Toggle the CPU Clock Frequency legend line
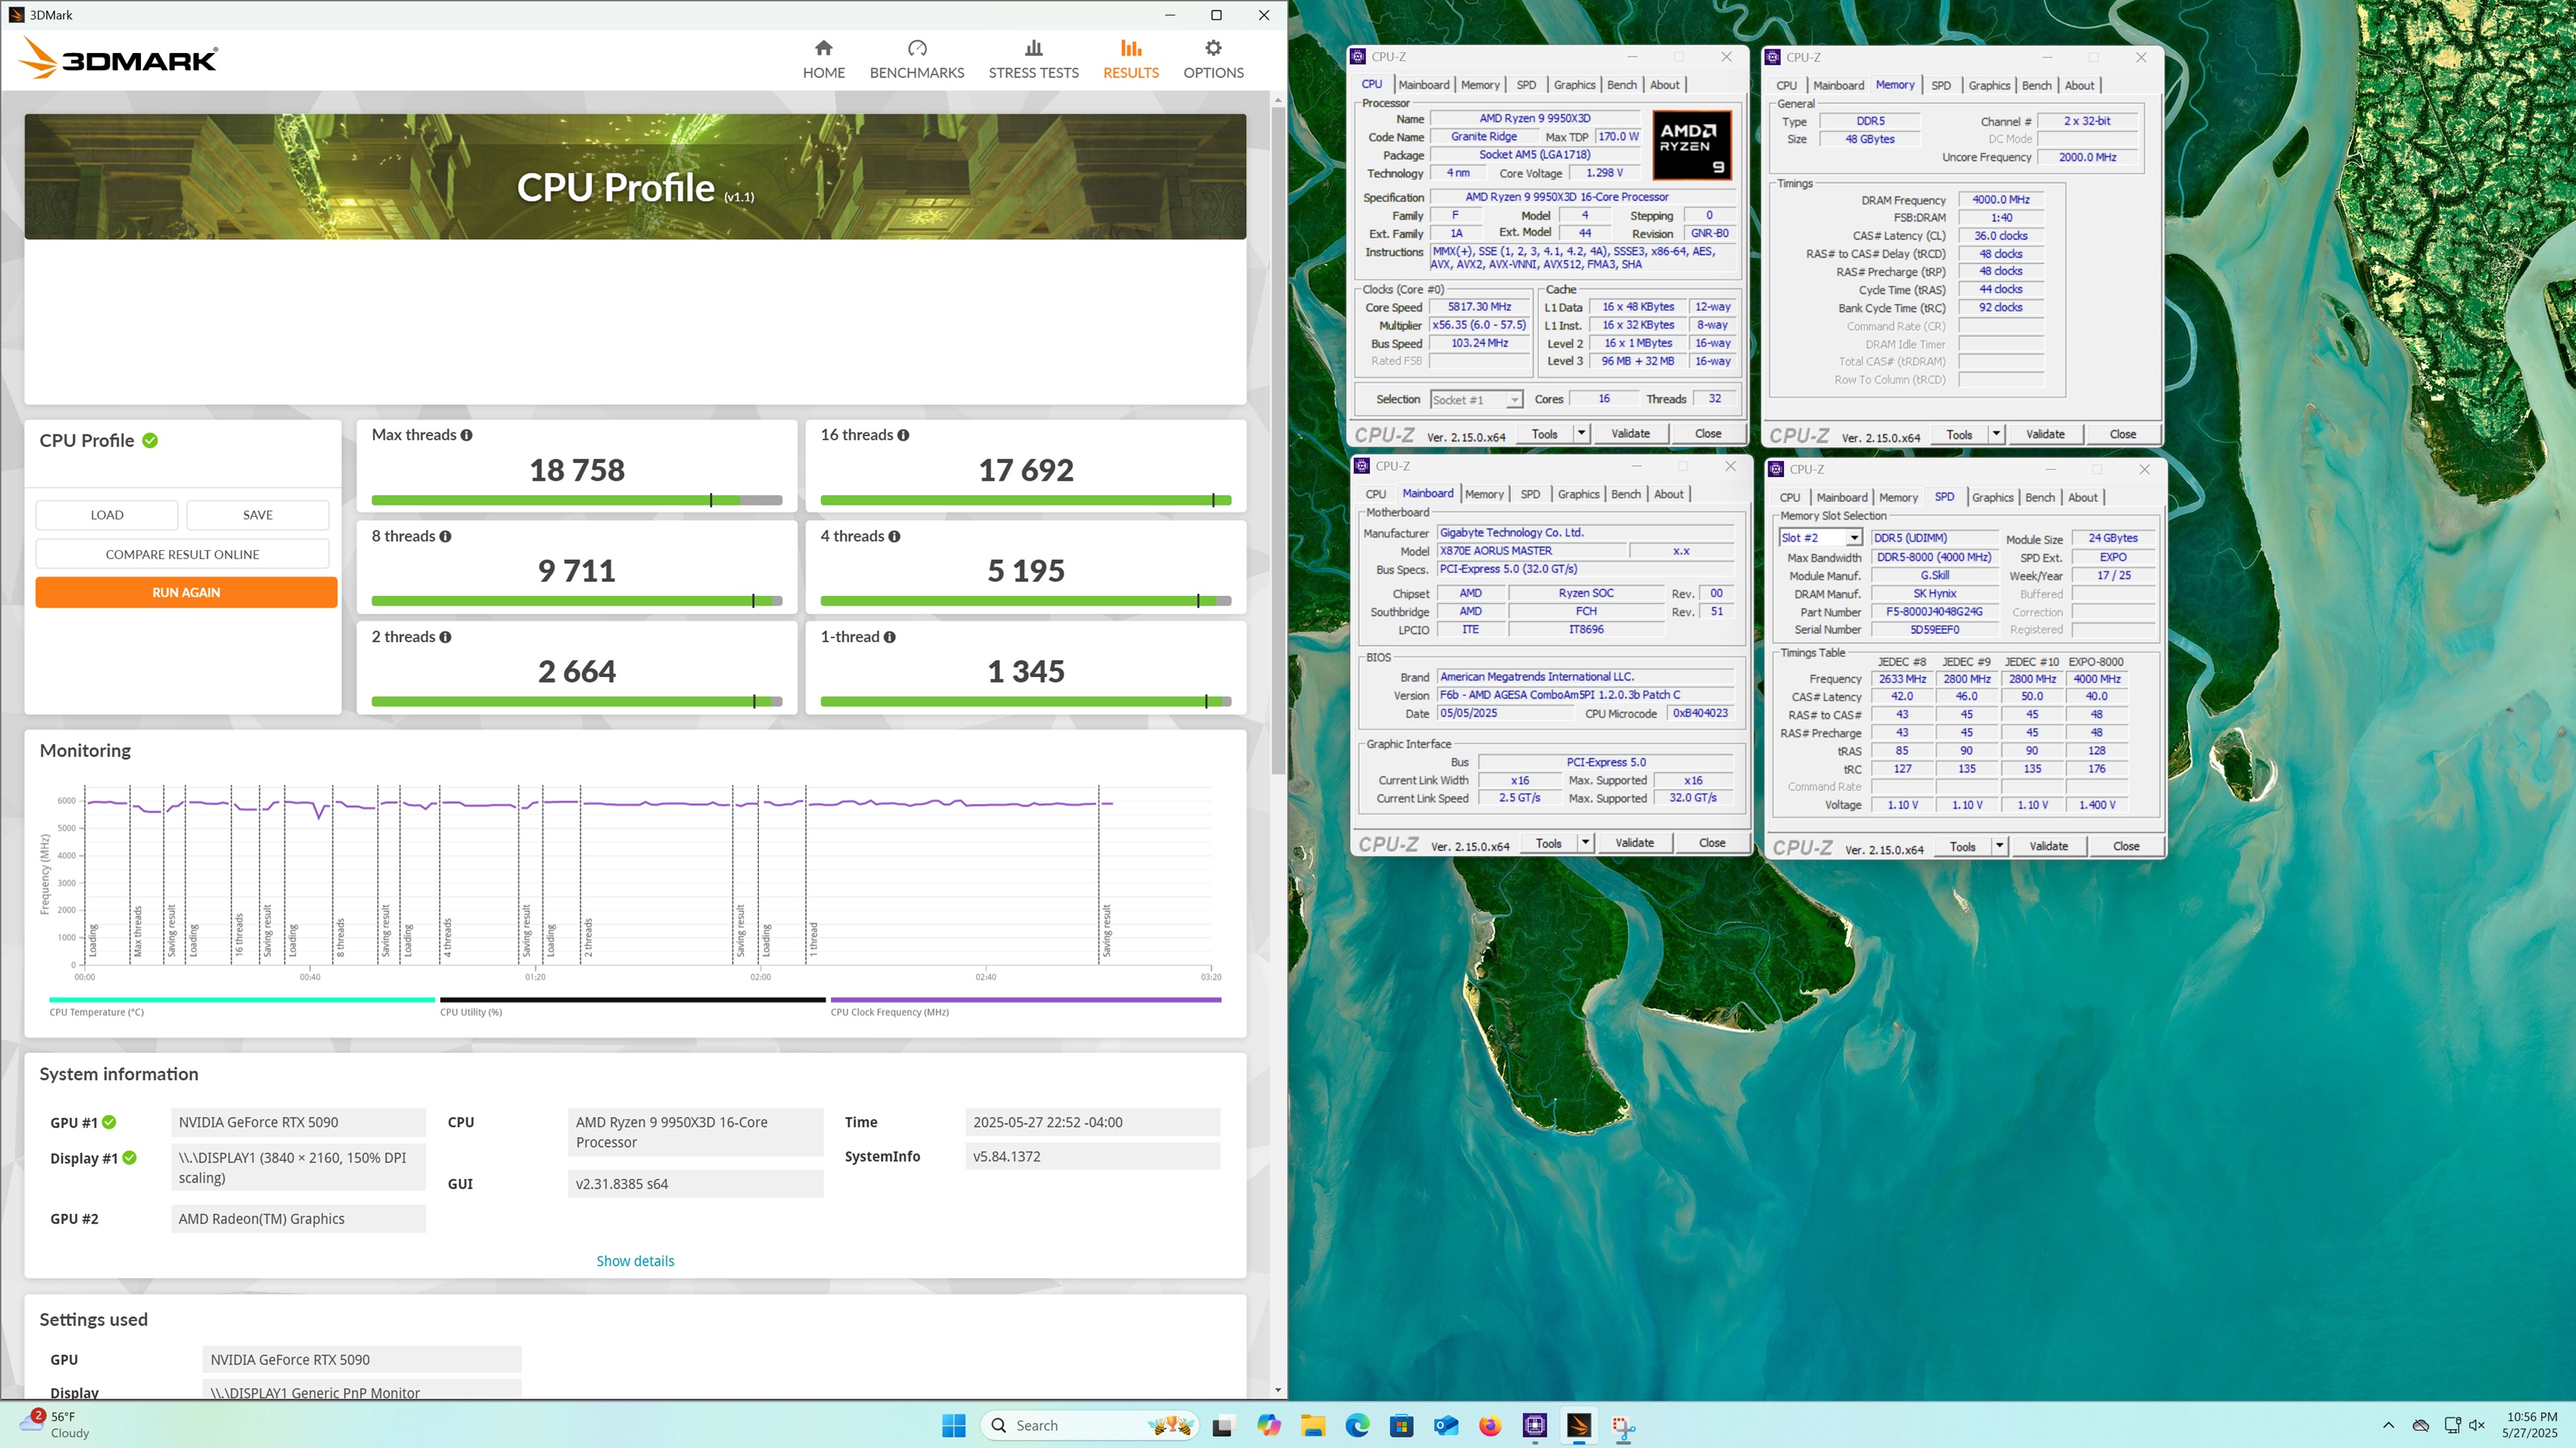 tap(1026, 999)
